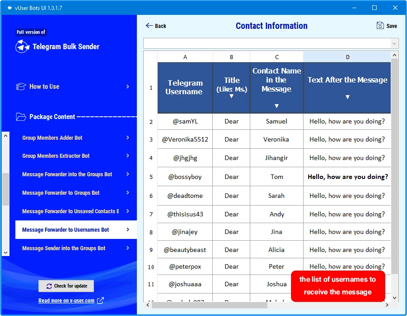Select the @jhgjhg username cell

click(185, 158)
